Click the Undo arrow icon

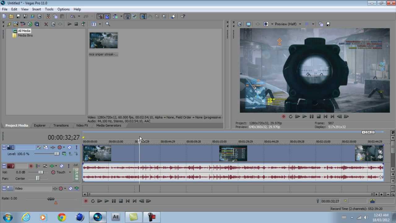click(73, 16)
